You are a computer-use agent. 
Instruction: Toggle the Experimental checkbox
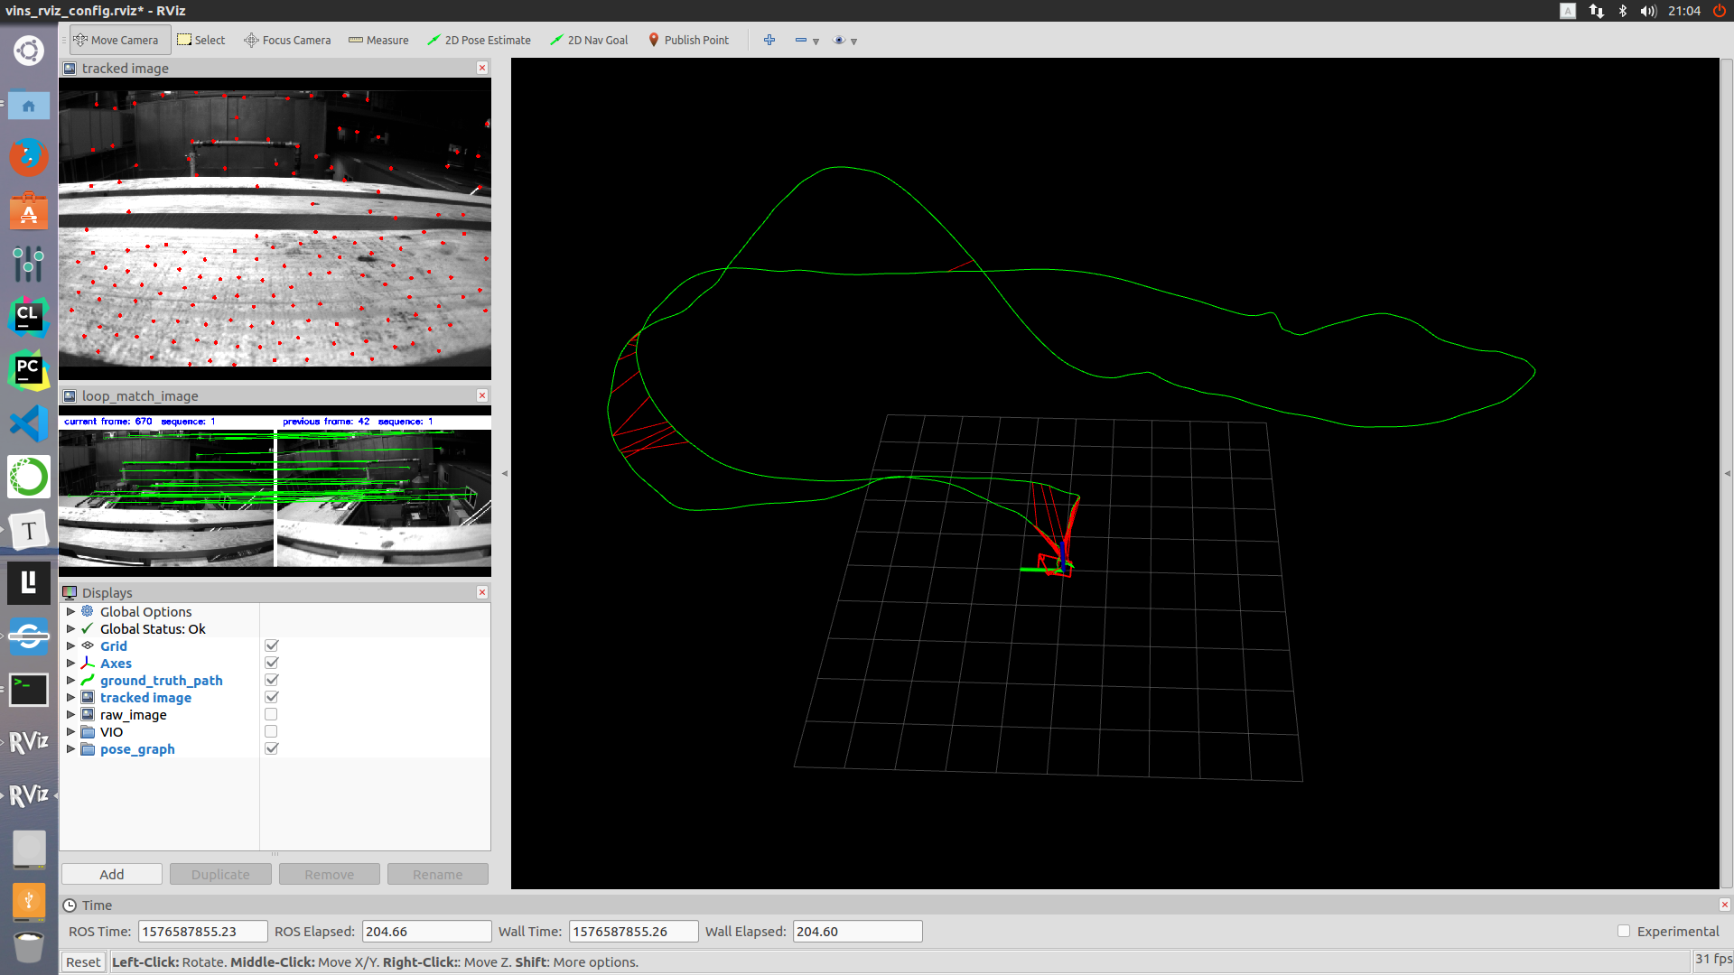[x=1624, y=931]
